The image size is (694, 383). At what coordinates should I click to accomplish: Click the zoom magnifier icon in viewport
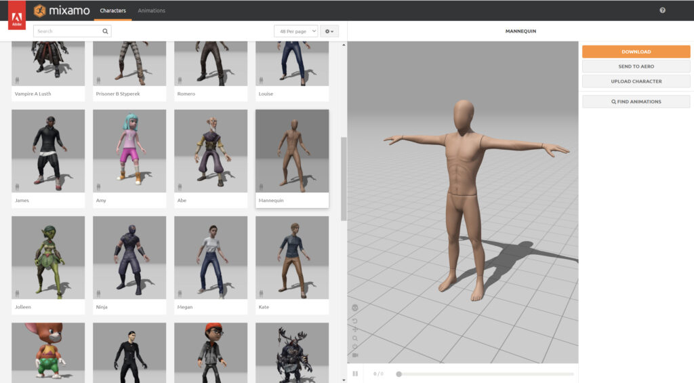(x=355, y=338)
